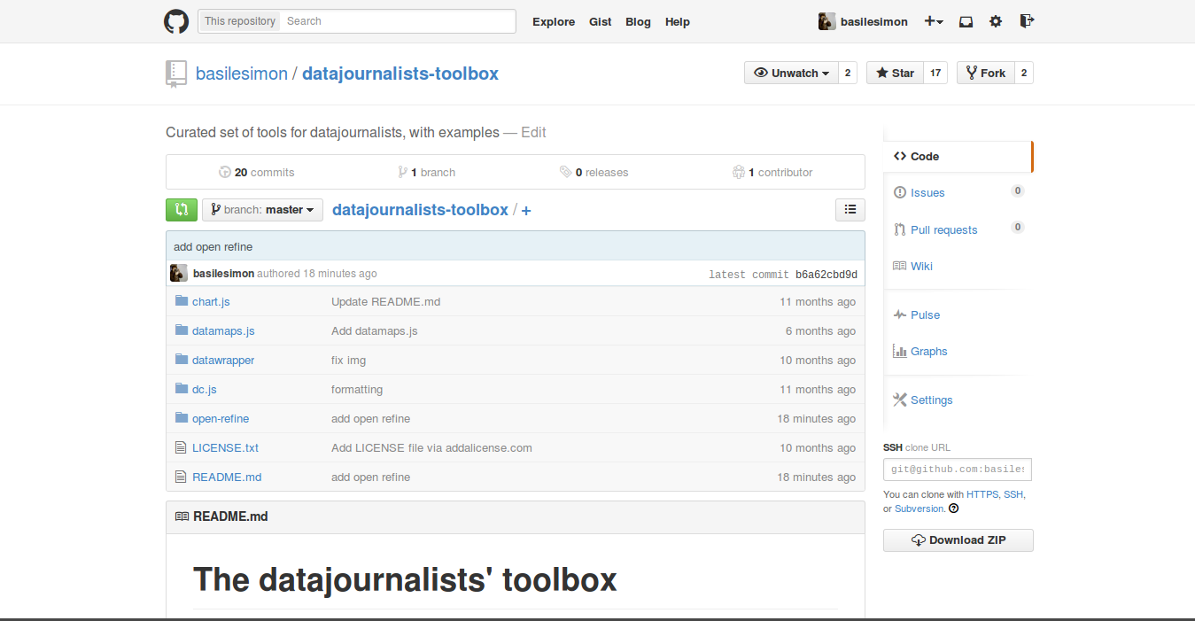Switch clone URL to Subversion
The height and width of the screenshot is (621, 1195).
pyautogui.click(x=920, y=508)
